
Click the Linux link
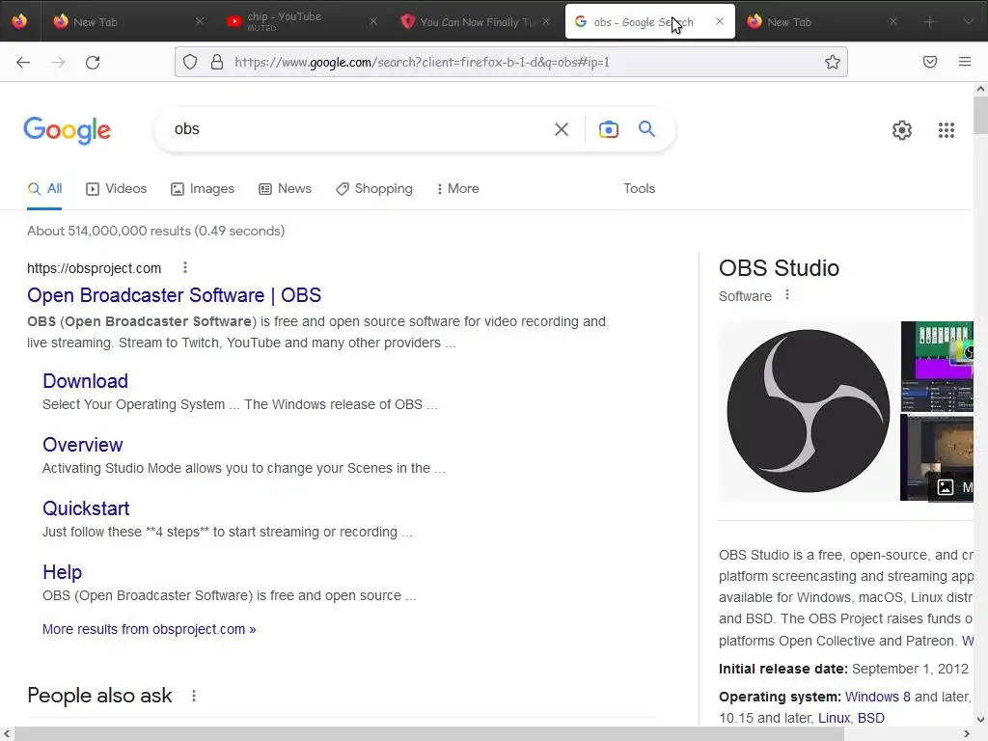point(834,718)
